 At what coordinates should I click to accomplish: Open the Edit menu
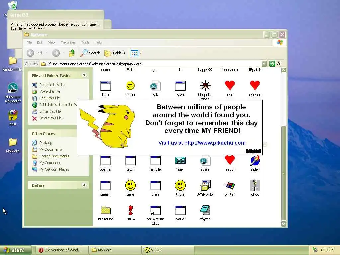40,42
